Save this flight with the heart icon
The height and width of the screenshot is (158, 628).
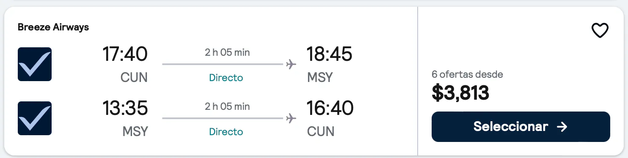[x=600, y=30]
